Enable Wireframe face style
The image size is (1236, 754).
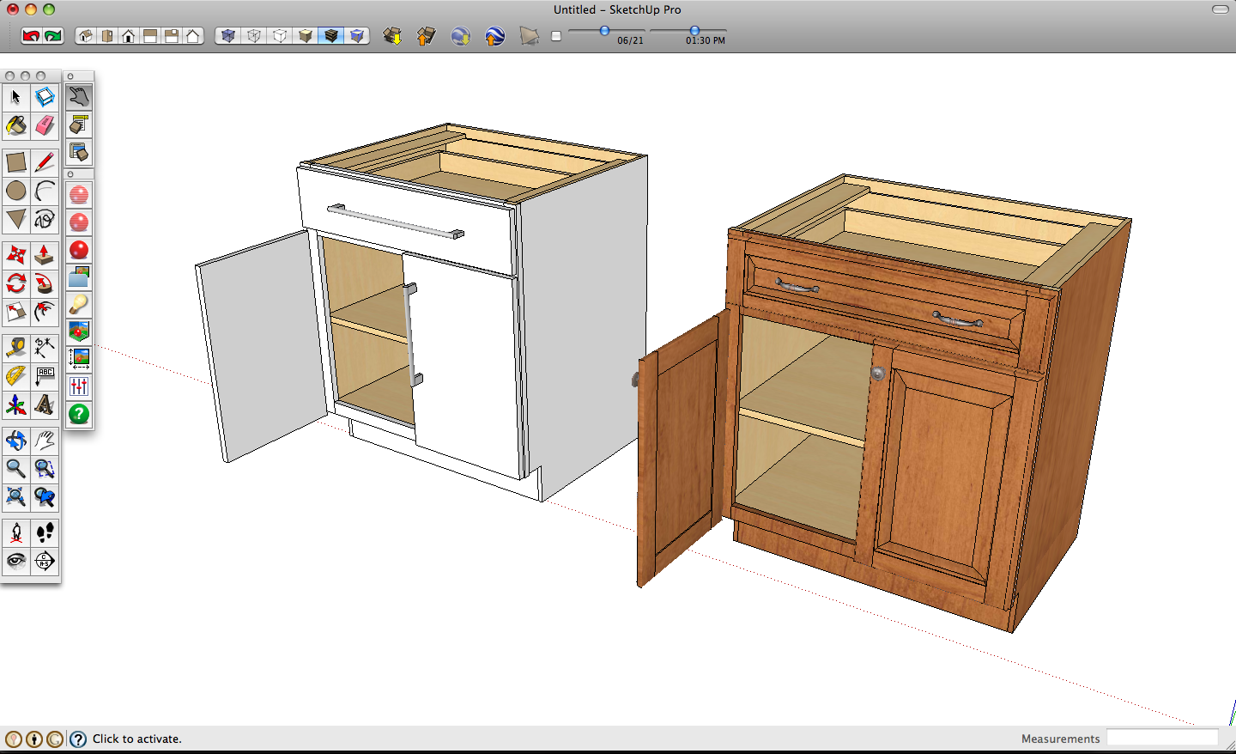tap(254, 36)
